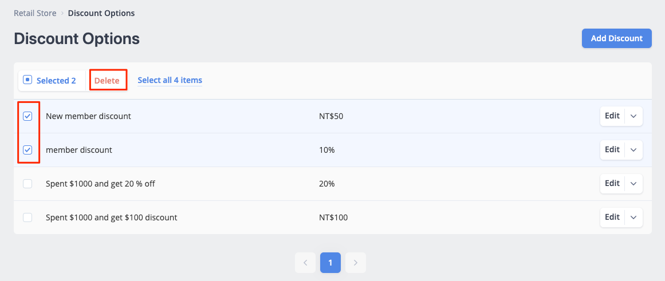Deselect all via Selected 2 checkbox icon
The image size is (665, 281).
27,80
